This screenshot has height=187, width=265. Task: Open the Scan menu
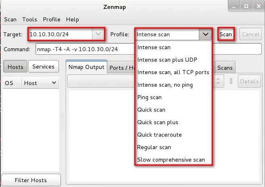(10, 19)
